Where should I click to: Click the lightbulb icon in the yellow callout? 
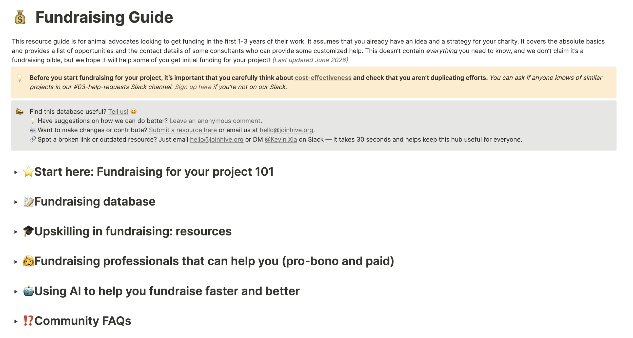(19, 78)
